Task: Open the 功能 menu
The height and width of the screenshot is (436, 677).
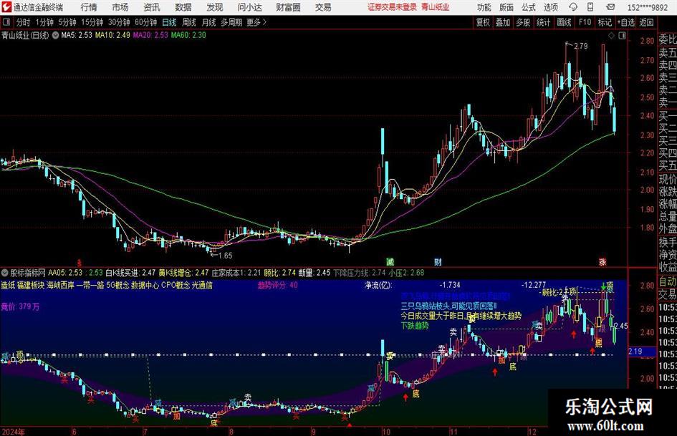Action: click(484, 7)
